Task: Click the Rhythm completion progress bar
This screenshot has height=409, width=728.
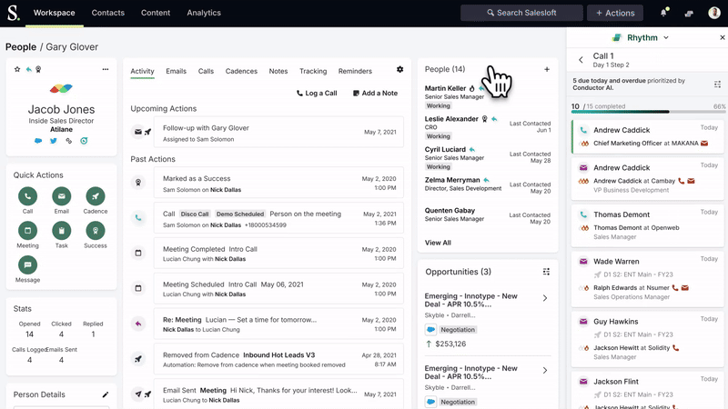Action: [648, 112]
